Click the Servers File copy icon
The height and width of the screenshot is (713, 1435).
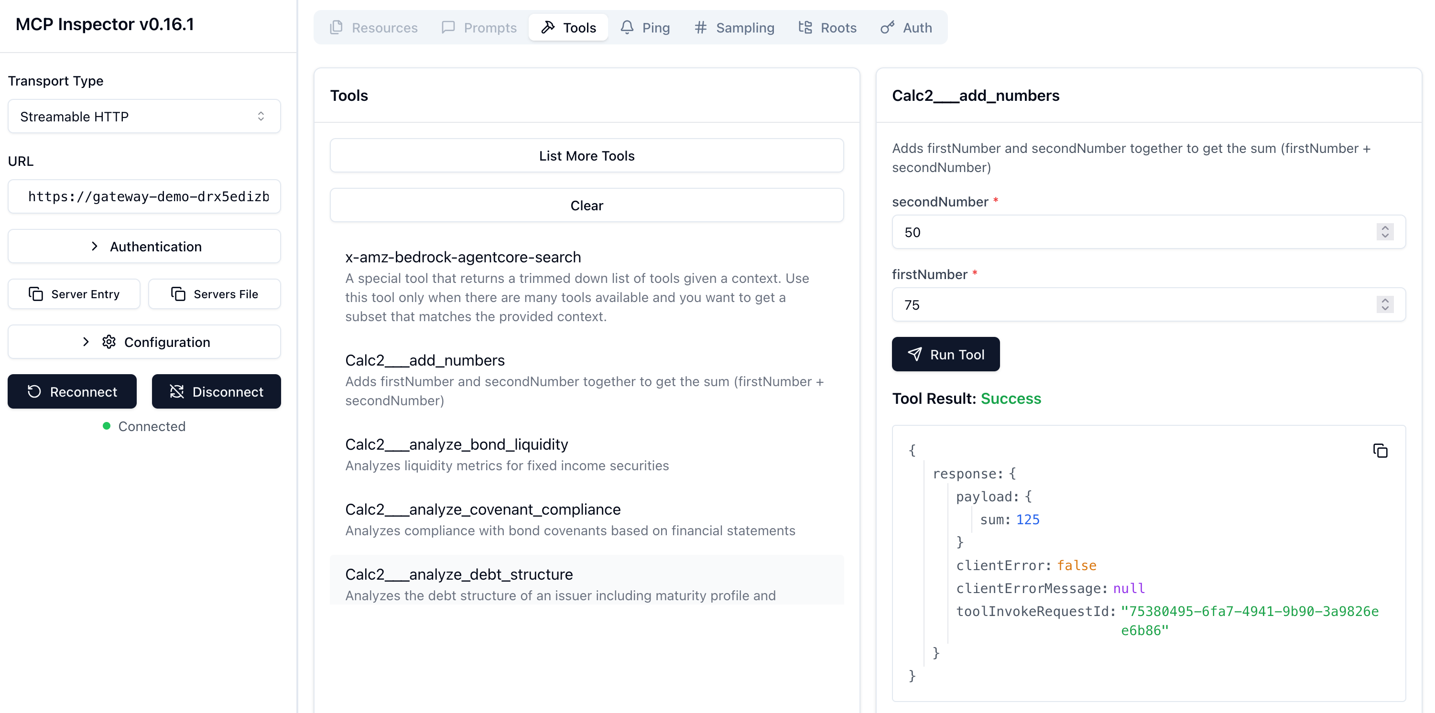178,293
